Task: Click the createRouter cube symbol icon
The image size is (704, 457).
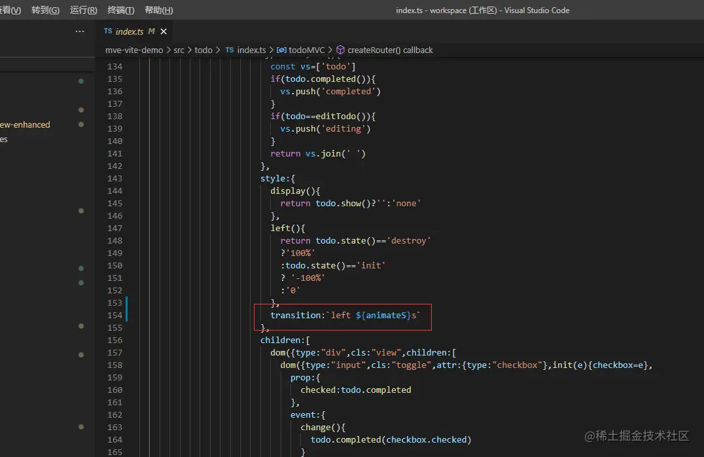Action: [x=340, y=50]
